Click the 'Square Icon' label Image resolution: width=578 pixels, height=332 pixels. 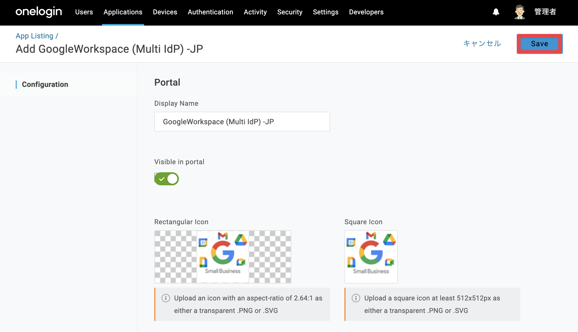[364, 222]
